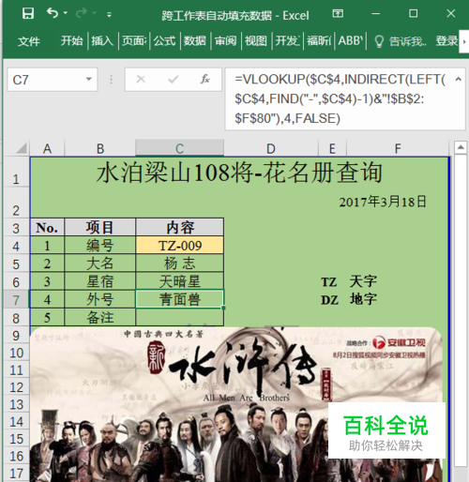Screen dimensions: 469x482
Task: Click the No. header cell
Action: [x=47, y=227]
